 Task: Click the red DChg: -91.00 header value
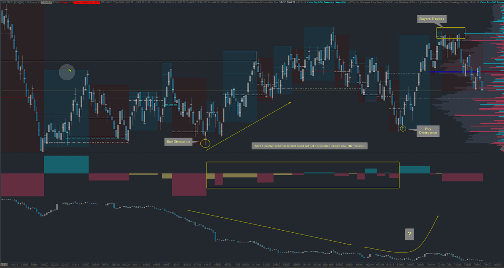tap(93, 3)
